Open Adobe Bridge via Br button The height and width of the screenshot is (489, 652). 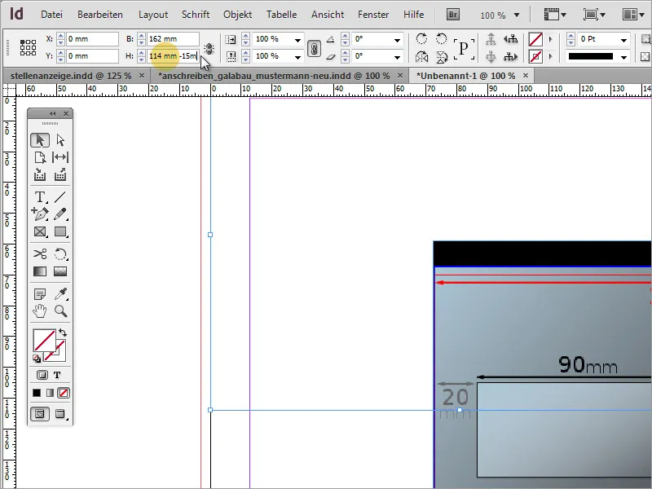click(x=453, y=15)
